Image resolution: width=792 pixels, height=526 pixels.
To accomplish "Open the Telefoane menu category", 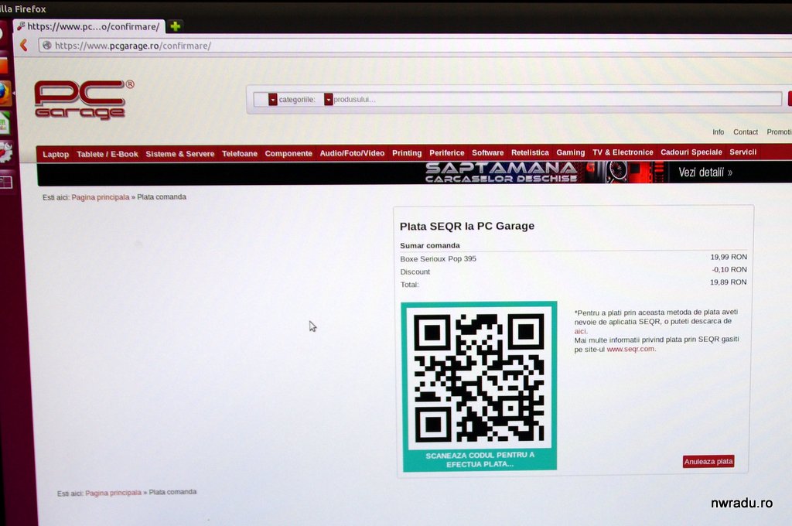I will 240,154.
